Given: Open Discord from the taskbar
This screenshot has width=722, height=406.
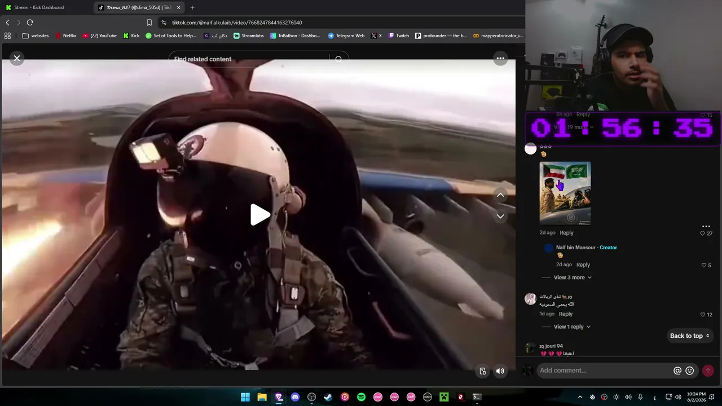Looking at the screenshot, I should (x=295, y=397).
